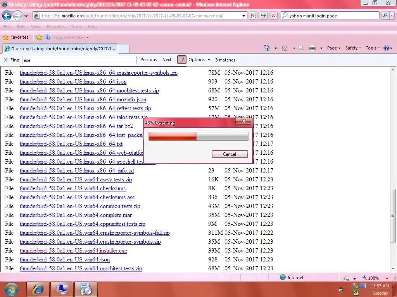Click the blue Help question mark icon
This screenshot has width=397, height=297.
[x=387, y=48]
